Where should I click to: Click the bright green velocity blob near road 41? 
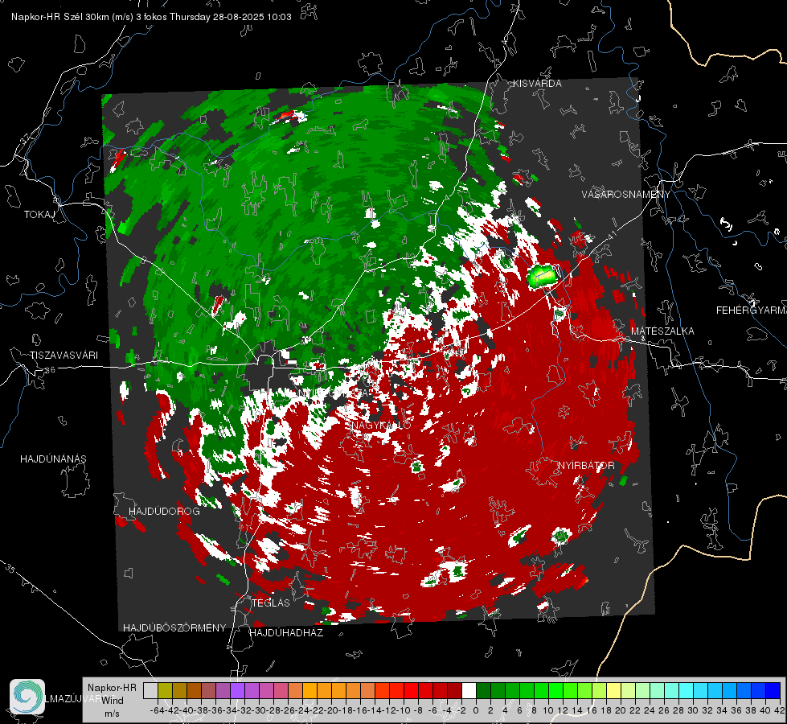[542, 276]
